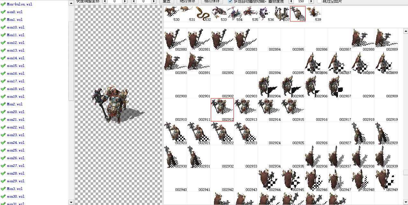Click the second coordinate input field

143,1
